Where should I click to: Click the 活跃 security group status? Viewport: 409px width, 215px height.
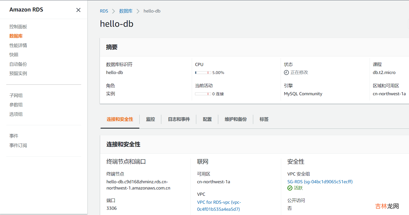click(x=298, y=188)
